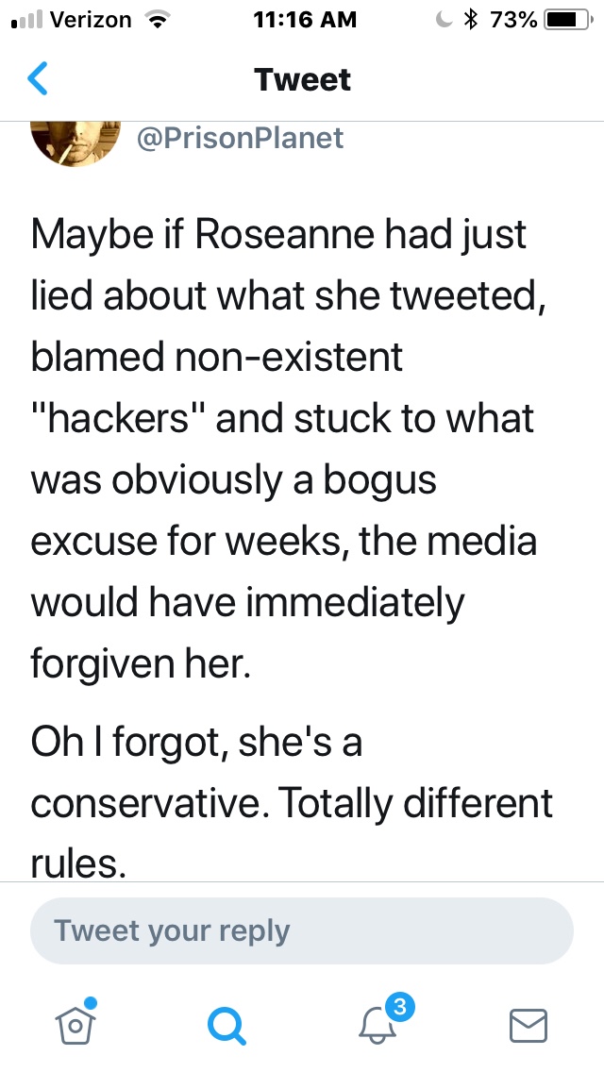Open the Messages envelope tab

pyautogui.click(x=528, y=1025)
